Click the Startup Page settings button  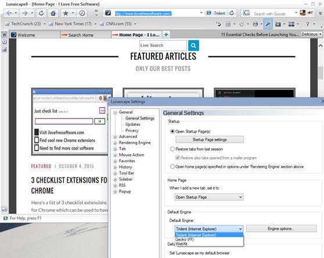click(x=210, y=140)
